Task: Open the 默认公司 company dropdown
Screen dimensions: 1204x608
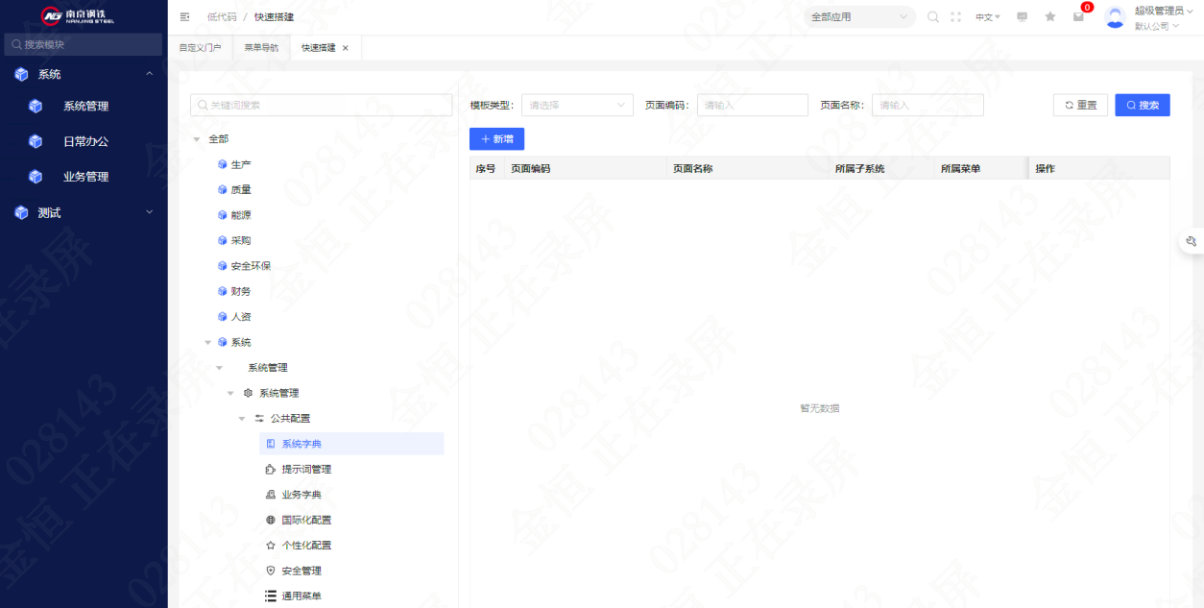Action: click(1157, 26)
